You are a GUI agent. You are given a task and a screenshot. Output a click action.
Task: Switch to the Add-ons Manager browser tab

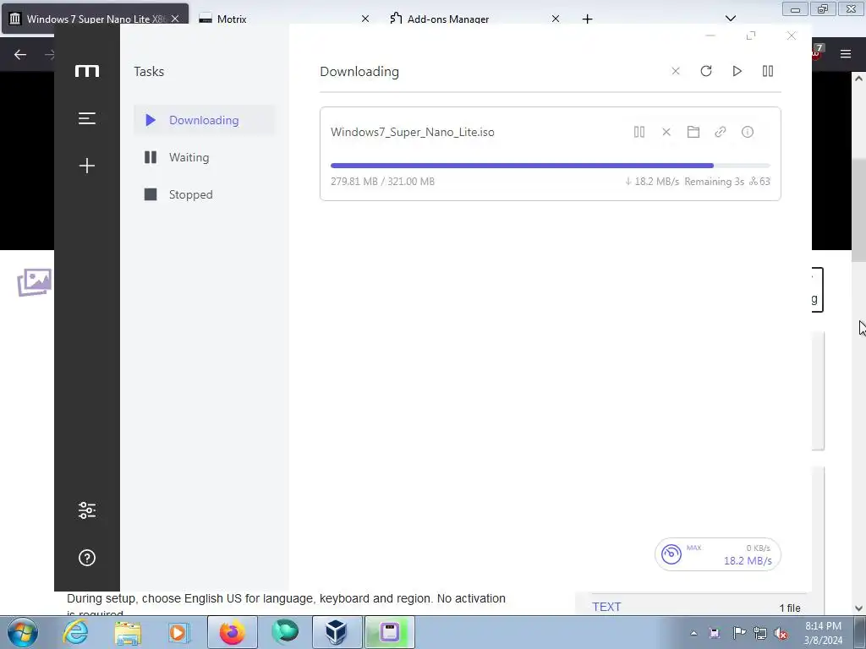coord(475,19)
